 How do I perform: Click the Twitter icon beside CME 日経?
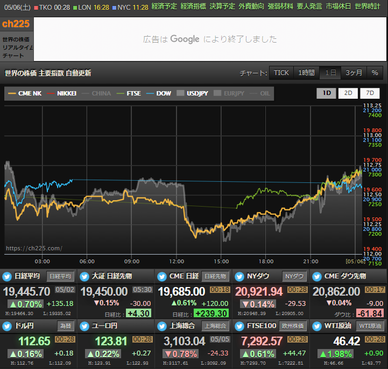162,277
